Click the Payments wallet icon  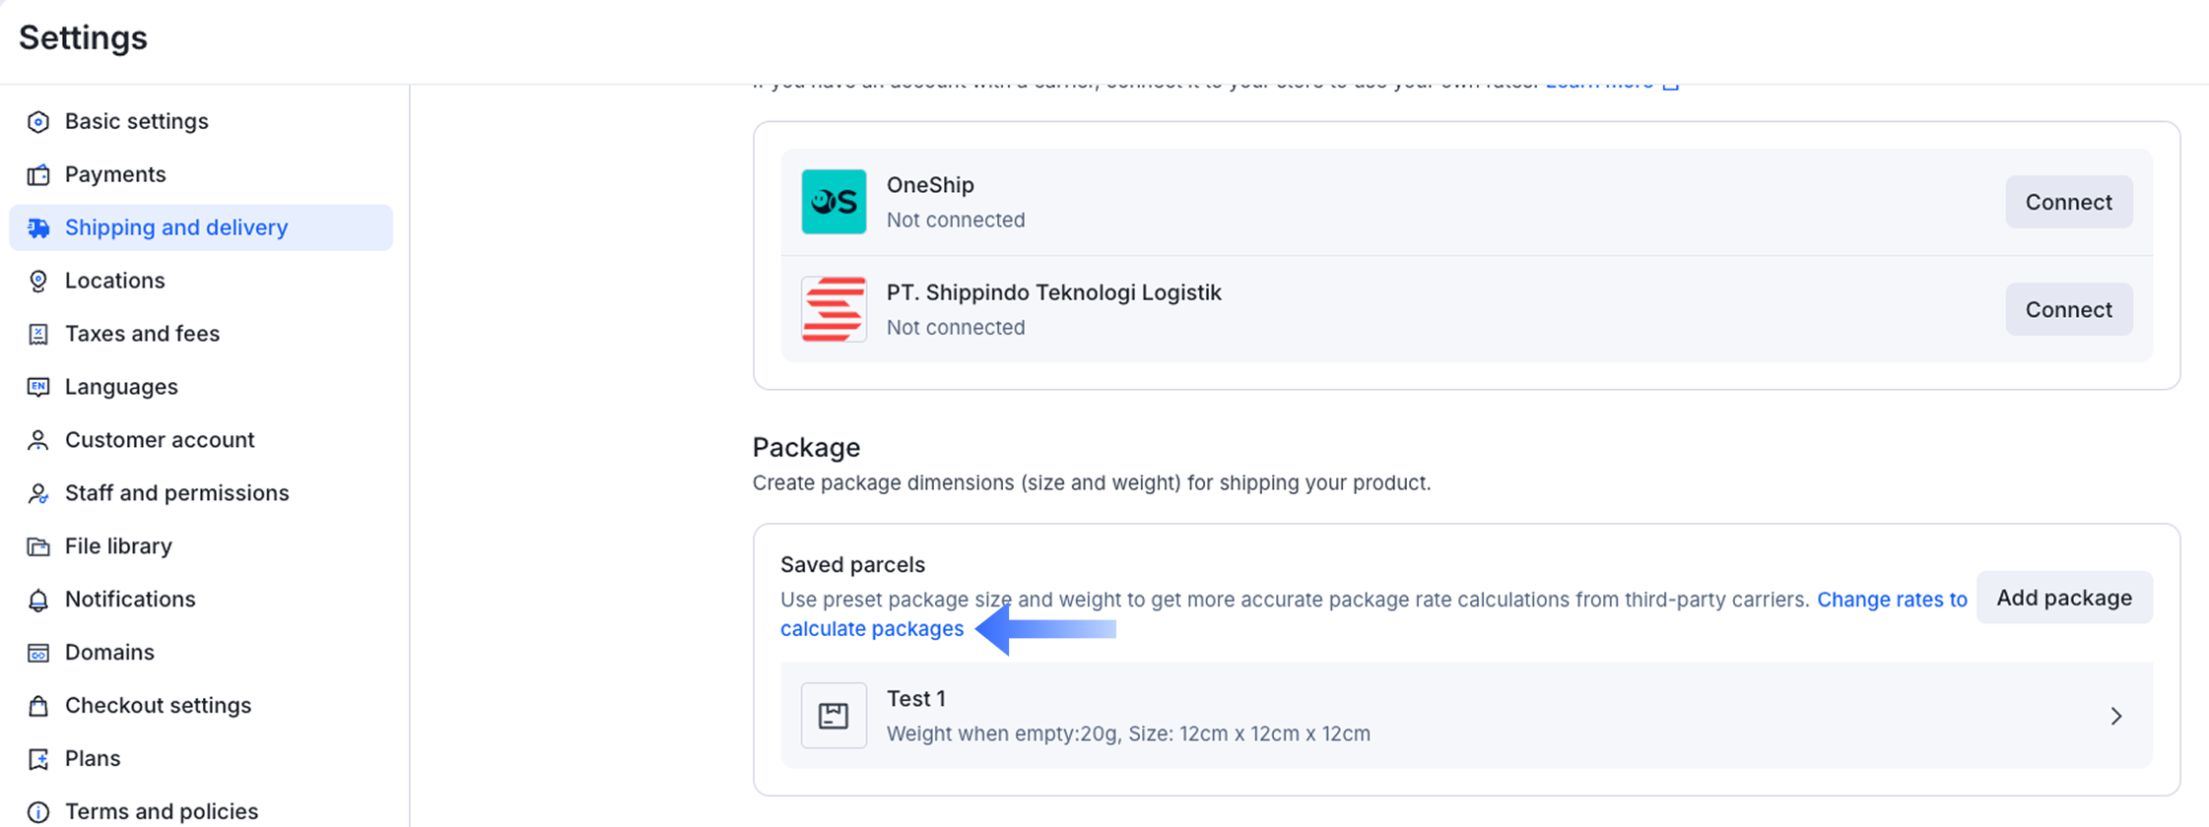point(38,175)
